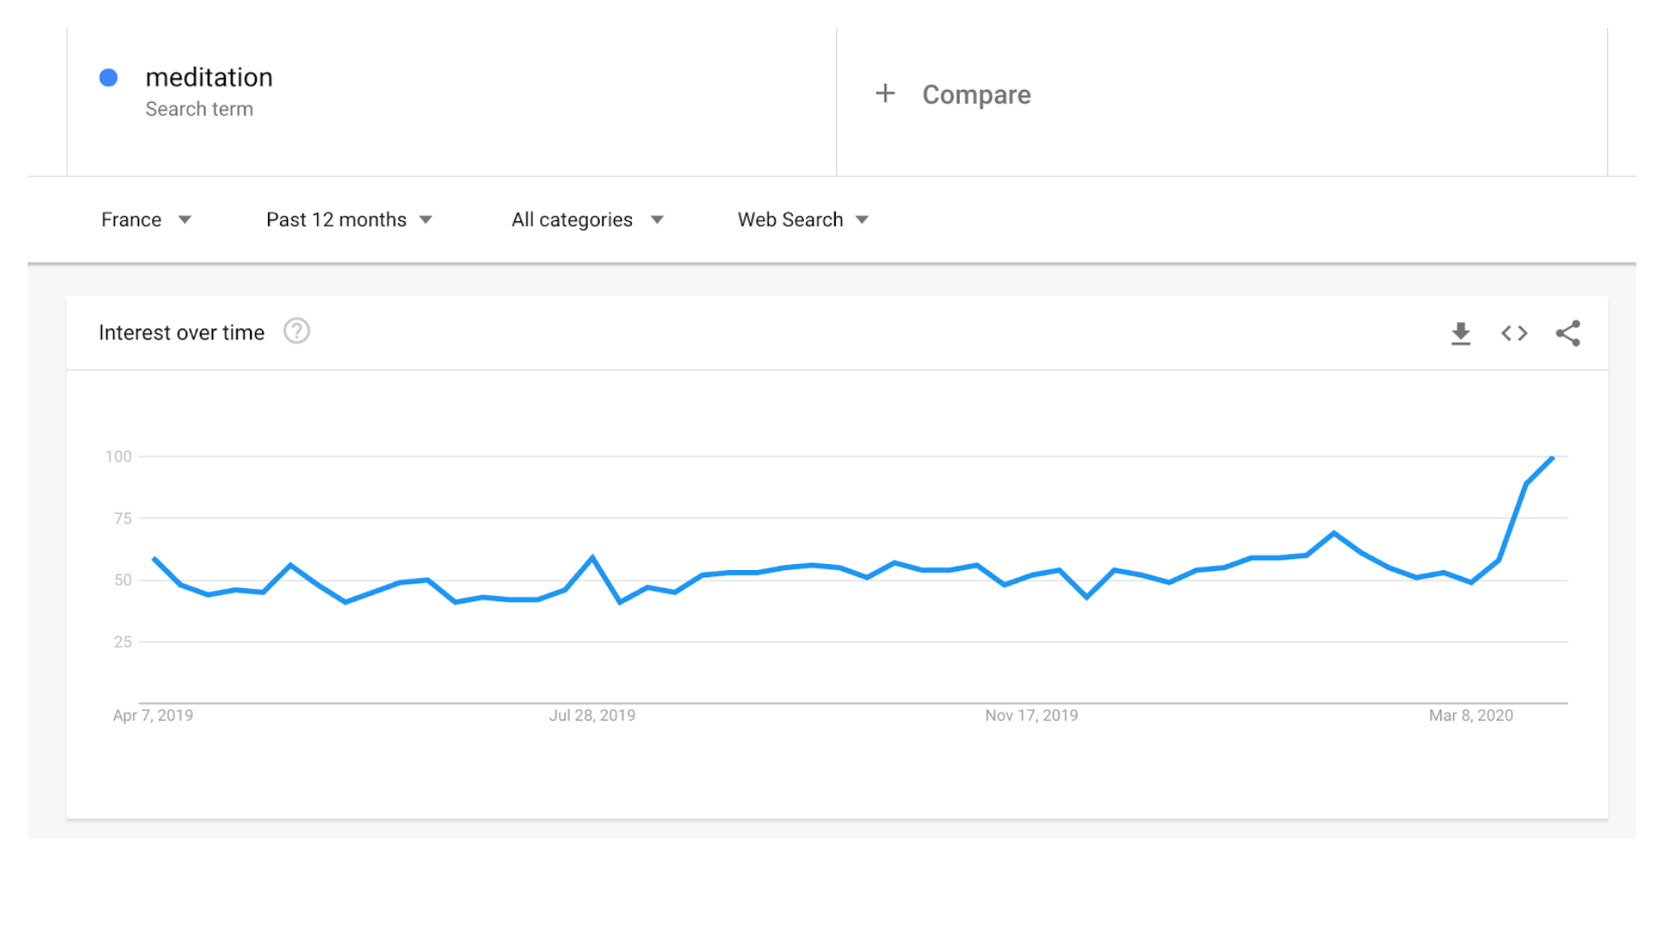Click the Nov 17, 2019 axis label
This screenshot has width=1660, height=933.
pos(1031,715)
